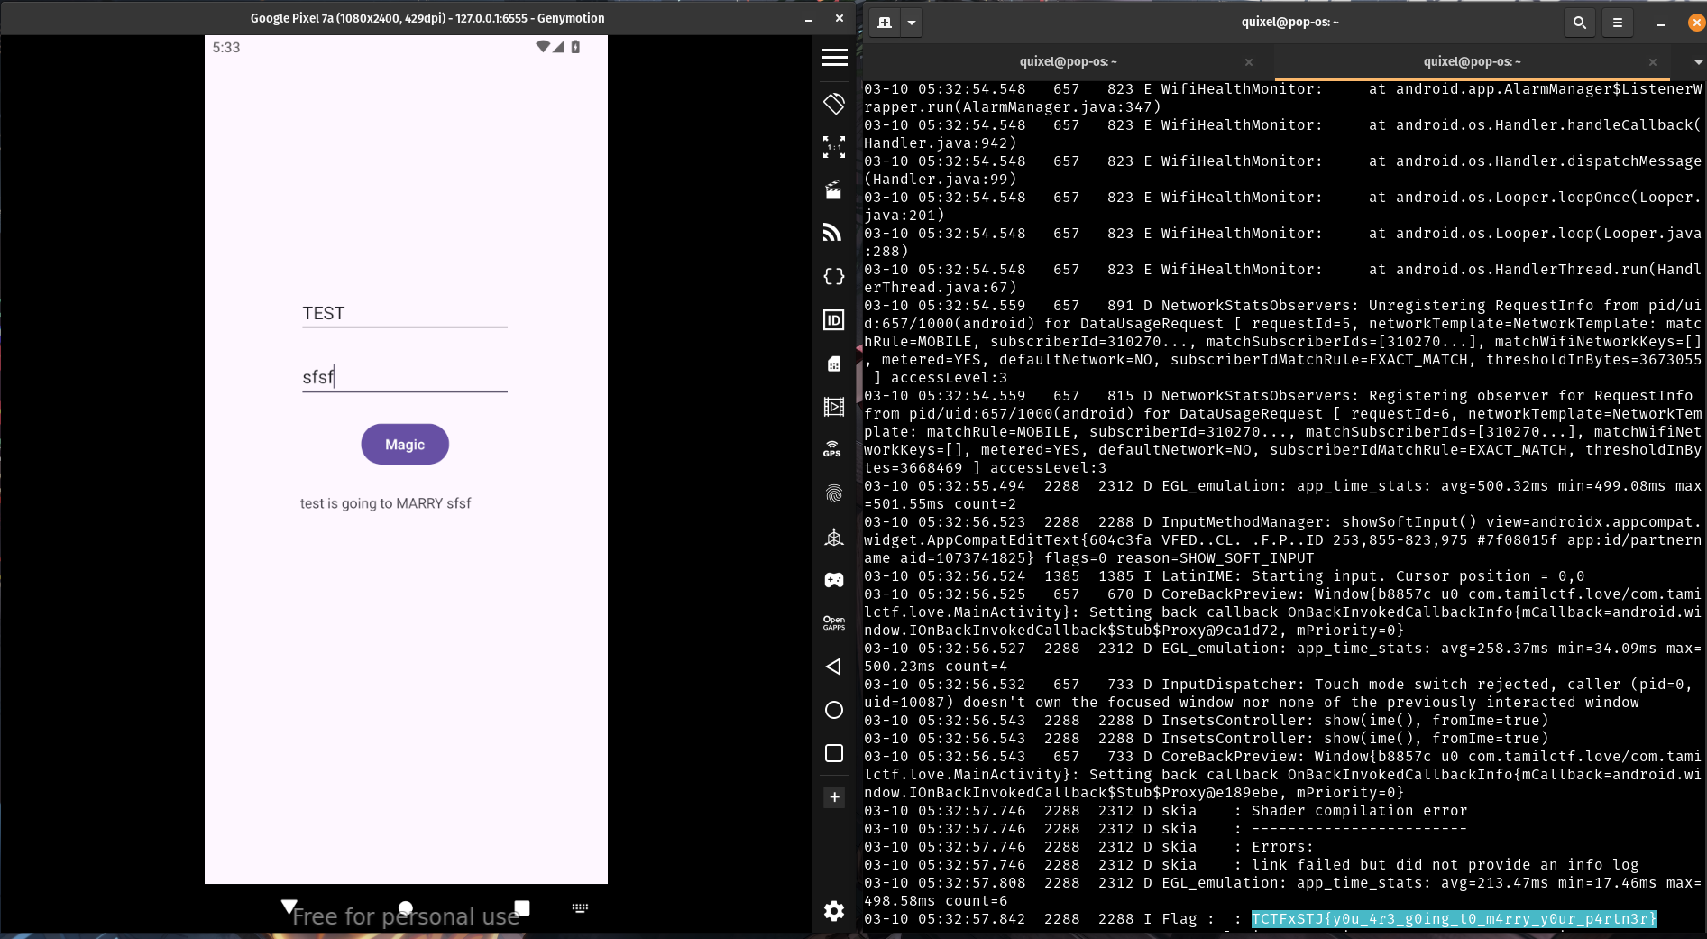Click the gamepad controller icon

coord(833,580)
